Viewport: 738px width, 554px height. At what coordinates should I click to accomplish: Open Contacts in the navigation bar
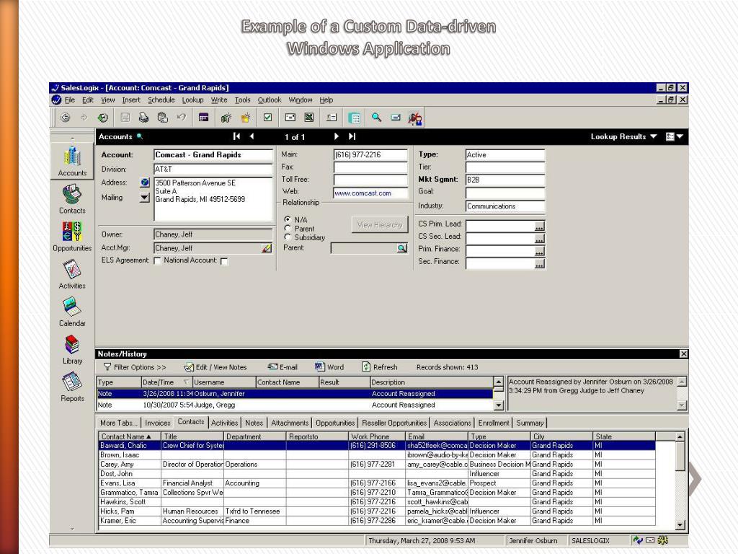pyautogui.click(x=72, y=199)
